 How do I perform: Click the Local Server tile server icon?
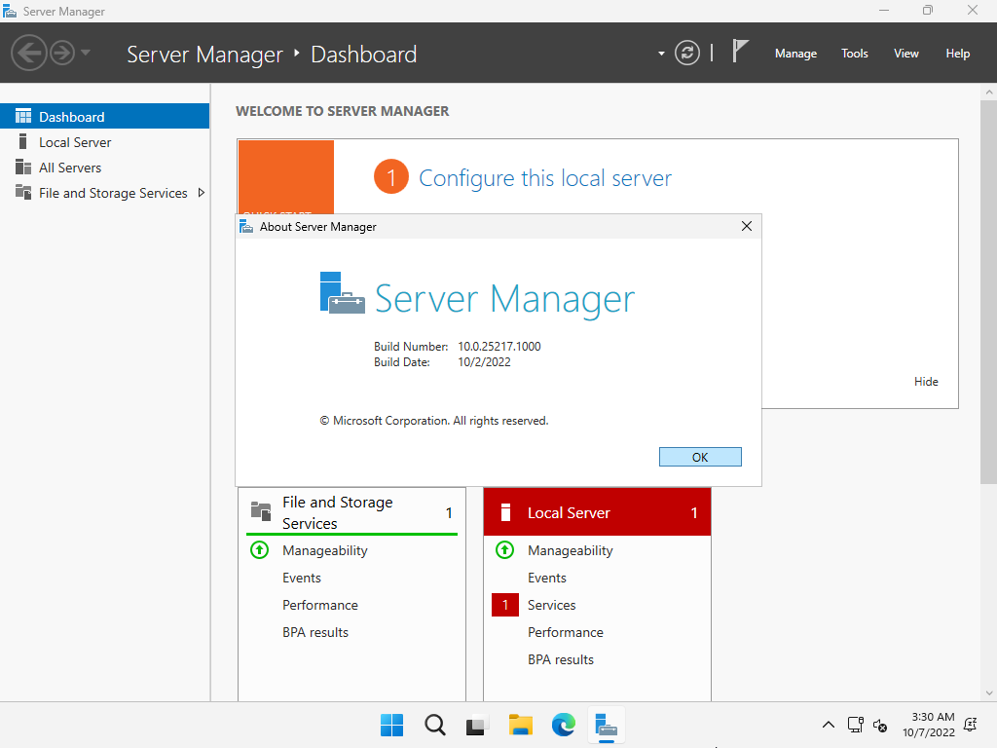coord(505,512)
